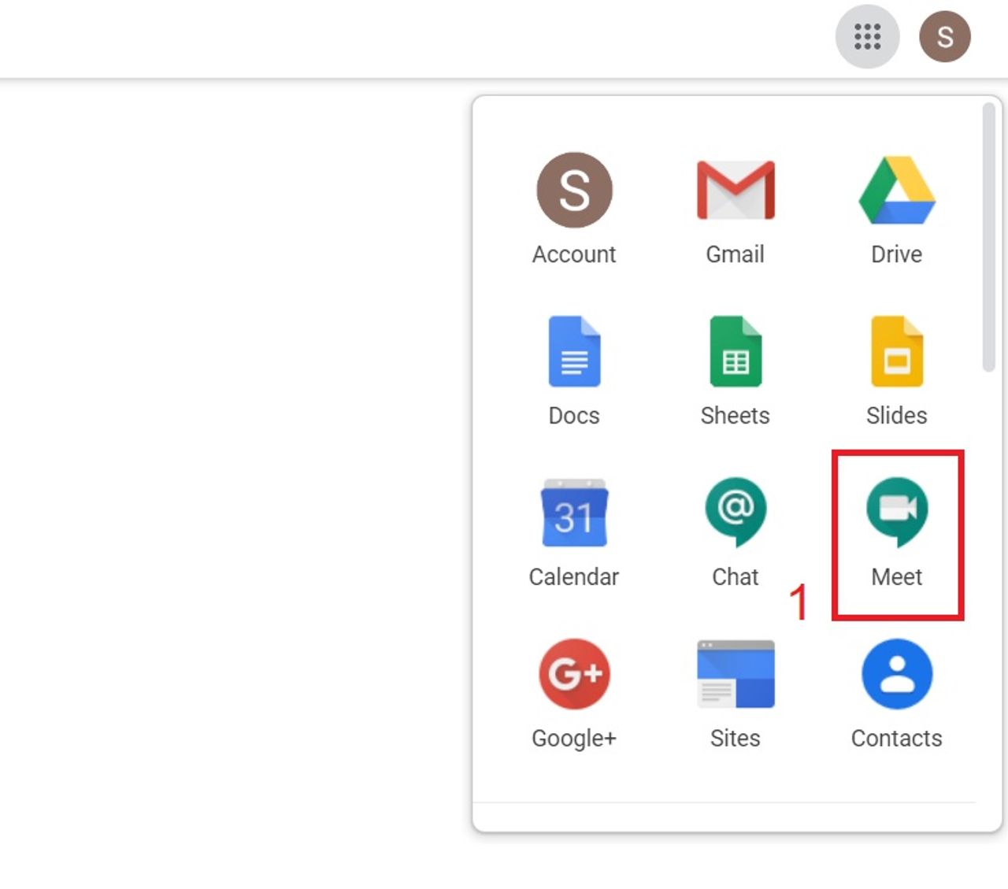Launch the highlighted Google Meet app
The width and height of the screenshot is (1008, 889).
click(x=898, y=512)
